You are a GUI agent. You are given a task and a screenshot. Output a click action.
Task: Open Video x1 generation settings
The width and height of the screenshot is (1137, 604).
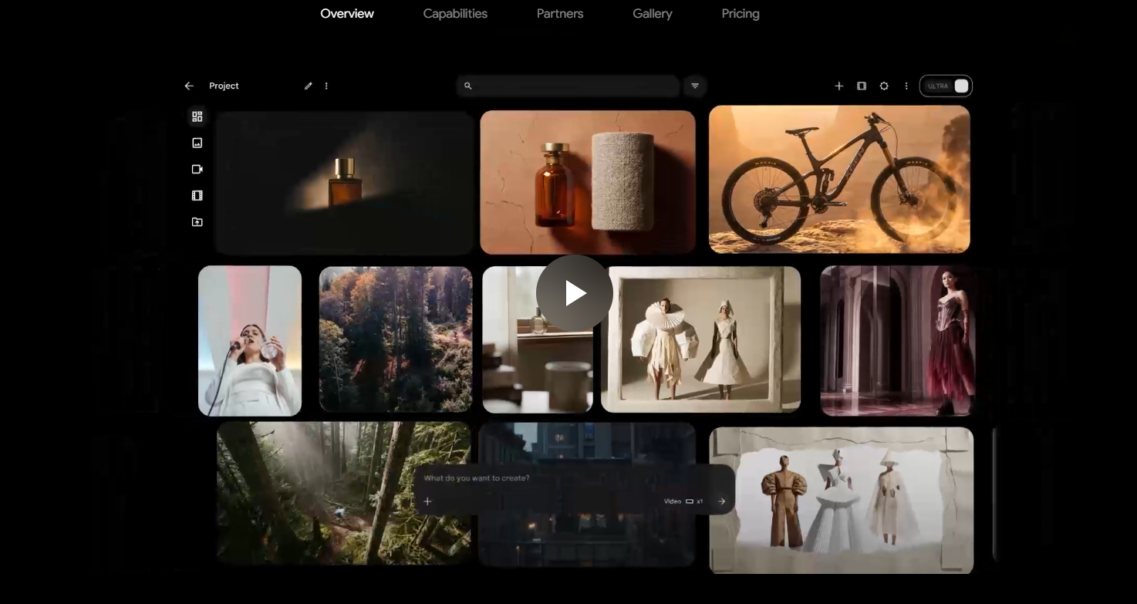point(683,501)
